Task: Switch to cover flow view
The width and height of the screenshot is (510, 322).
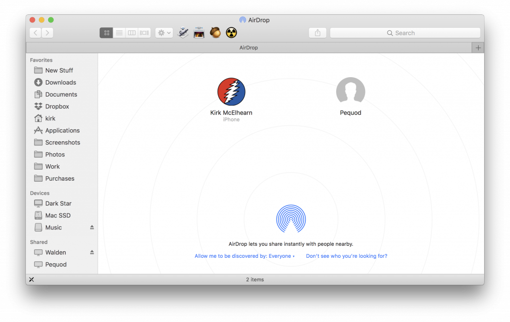Action: pos(143,32)
